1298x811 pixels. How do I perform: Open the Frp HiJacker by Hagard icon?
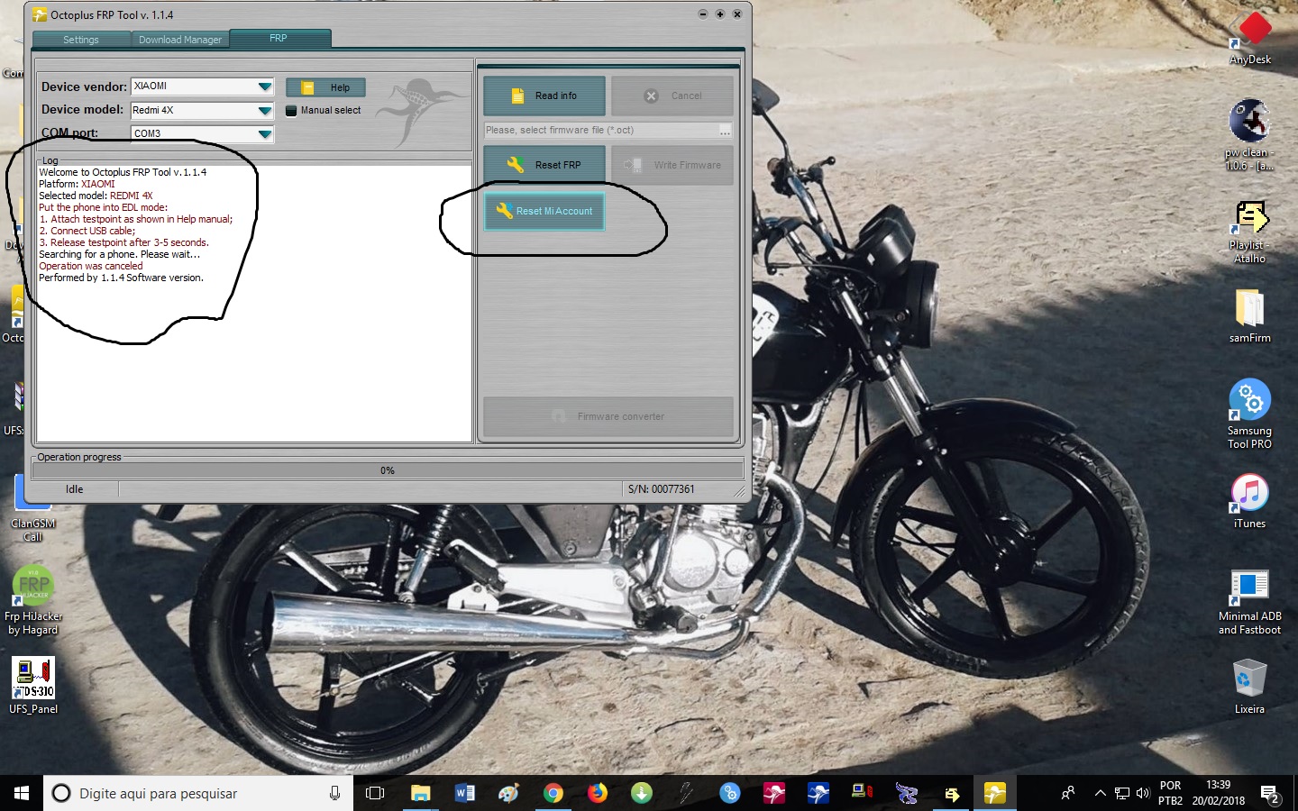33,600
